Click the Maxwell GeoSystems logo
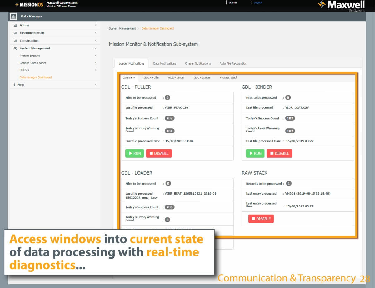The image size is (375, 288). coord(341,6)
